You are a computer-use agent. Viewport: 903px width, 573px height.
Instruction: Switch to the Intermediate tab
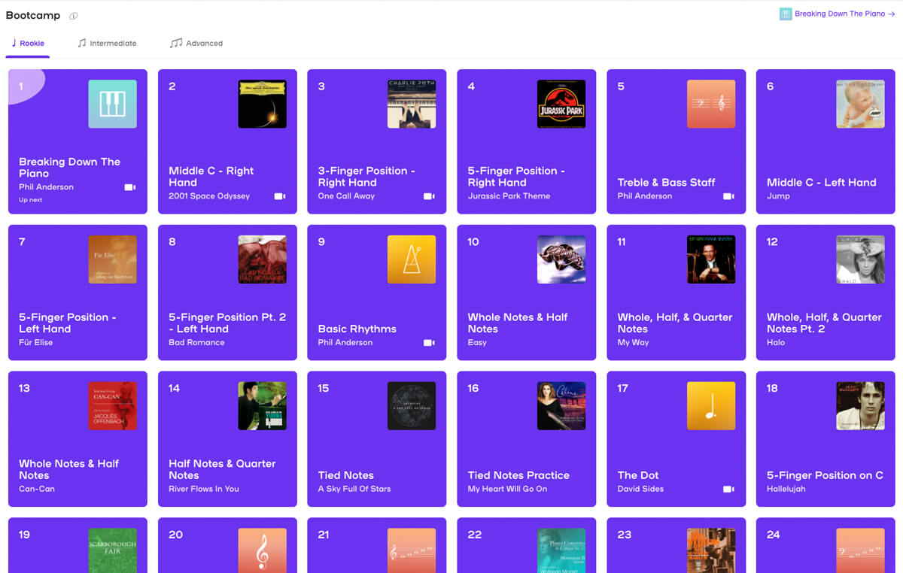(107, 44)
